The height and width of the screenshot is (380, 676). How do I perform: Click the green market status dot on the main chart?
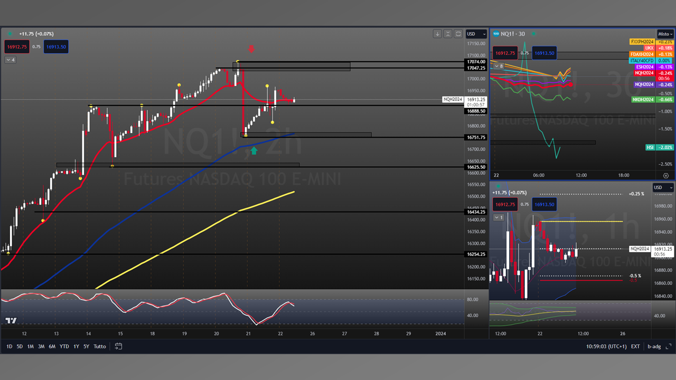10,34
